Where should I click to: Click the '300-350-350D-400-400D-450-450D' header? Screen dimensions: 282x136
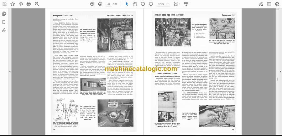pos(169,15)
